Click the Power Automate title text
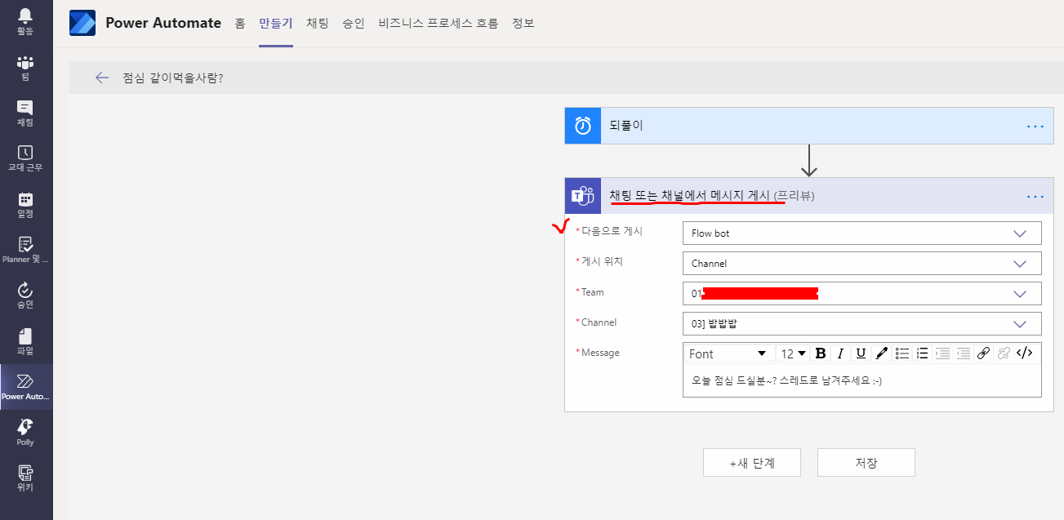1064x520 pixels. 163,23
